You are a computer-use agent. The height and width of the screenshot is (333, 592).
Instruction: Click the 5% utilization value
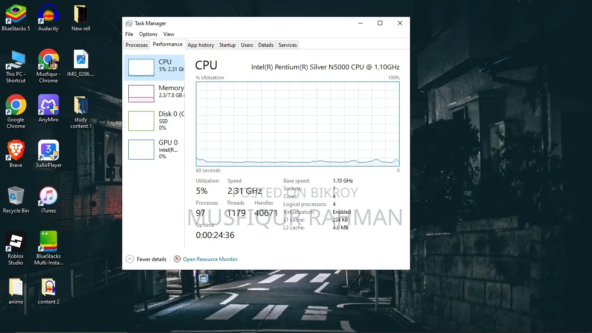(202, 191)
